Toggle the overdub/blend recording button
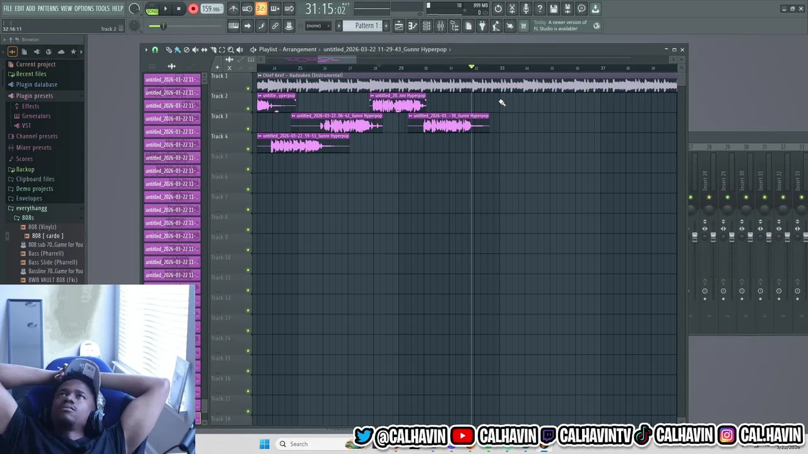808x454 pixels. tap(275, 9)
